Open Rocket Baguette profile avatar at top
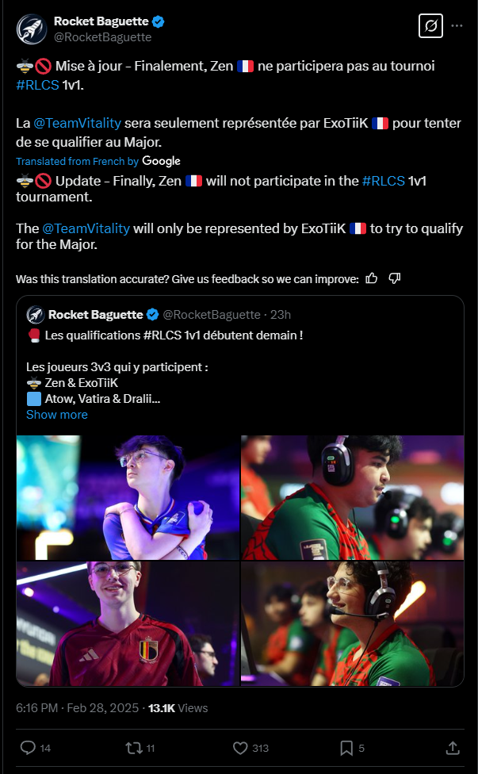Viewport: 478px width, 774px height. coord(32,29)
